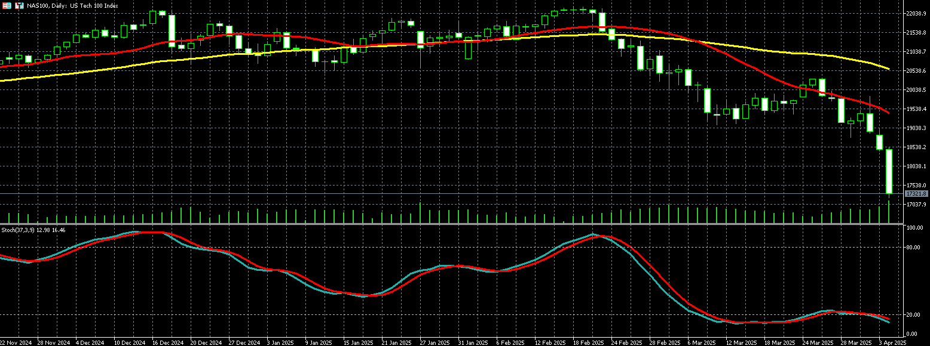Viewport: 930px width, 346px height.
Task: Click the 21538.8 price scale label
Action: point(916,32)
